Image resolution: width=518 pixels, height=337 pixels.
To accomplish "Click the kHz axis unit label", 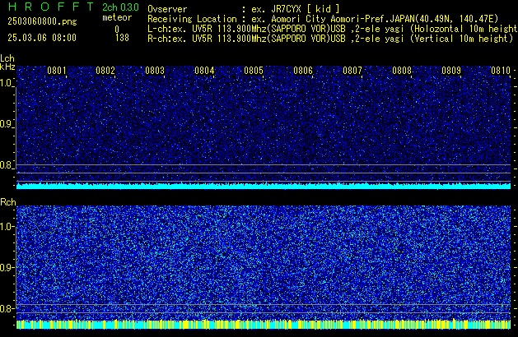I will click(7, 67).
